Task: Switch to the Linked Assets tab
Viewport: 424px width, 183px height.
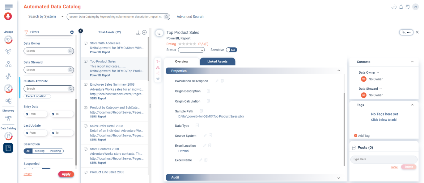Action: tap(217, 62)
